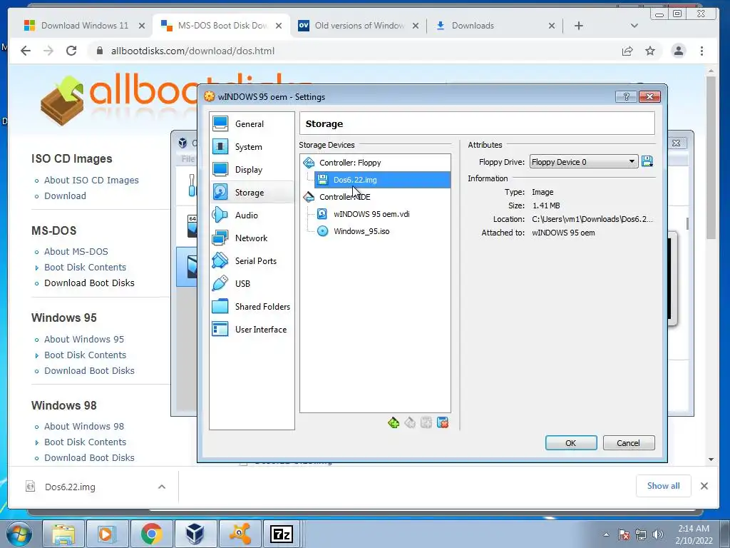Image resolution: width=730 pixels, height=548 pixels.
Task: Open Google Chrome taskbar icon
Action: point(151,534)
